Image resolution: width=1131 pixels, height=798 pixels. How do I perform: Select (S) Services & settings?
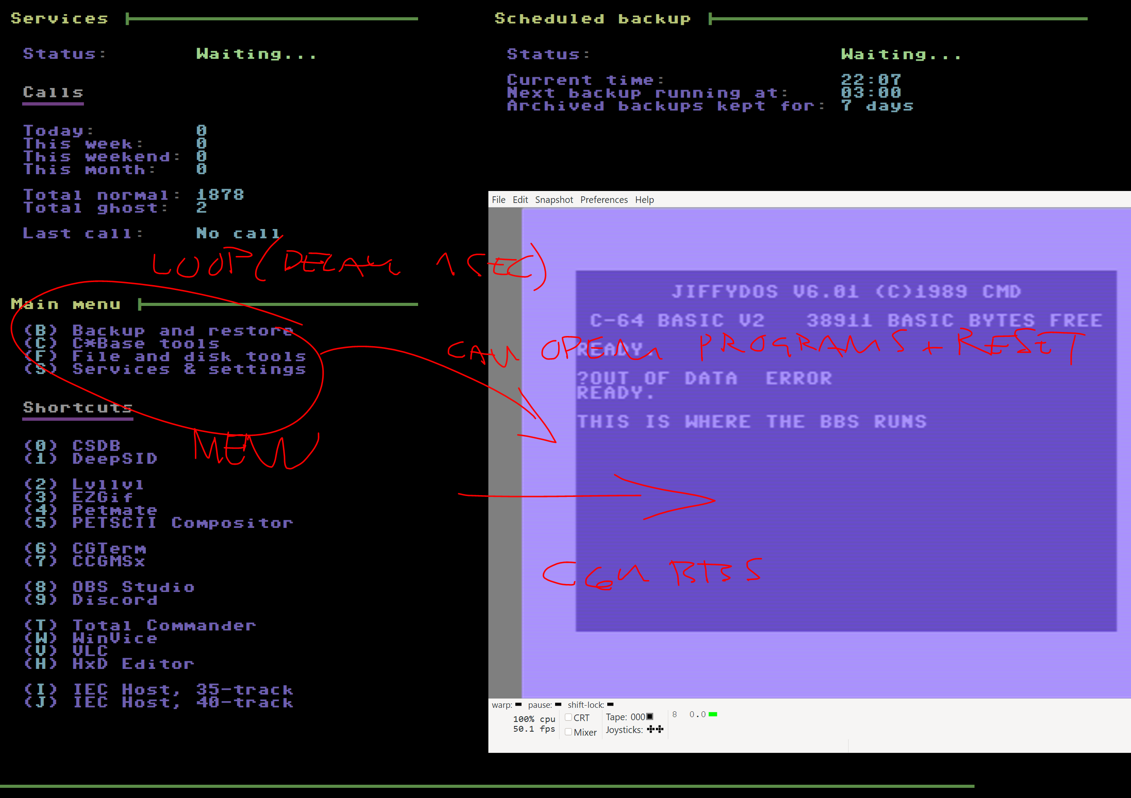165,369
